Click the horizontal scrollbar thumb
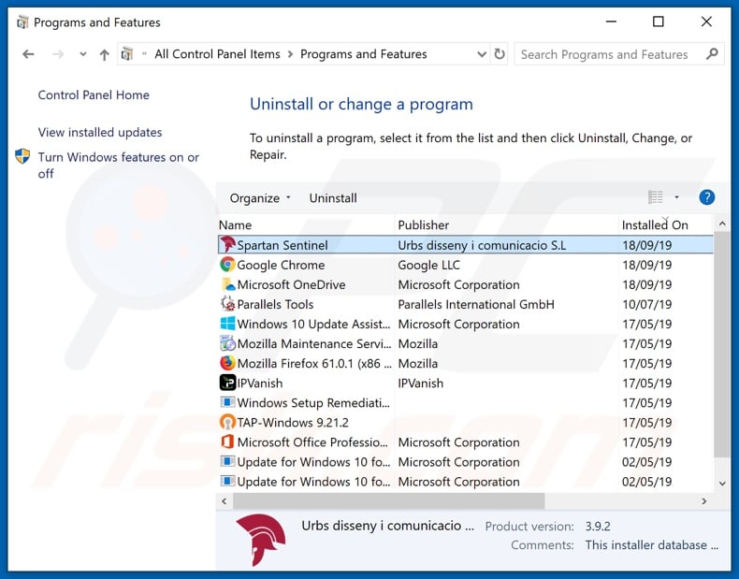Viewport: 739px width, 579px height. point(389,500)
